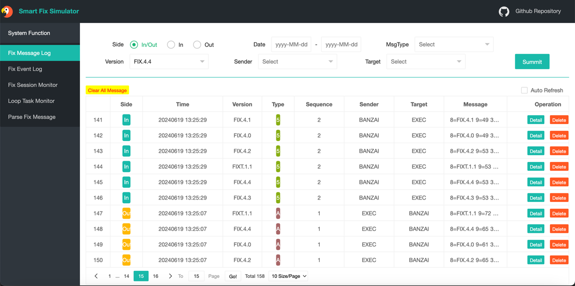575x286 pixels.
Task: Delete message row 148
Action: tap(559, 229)
